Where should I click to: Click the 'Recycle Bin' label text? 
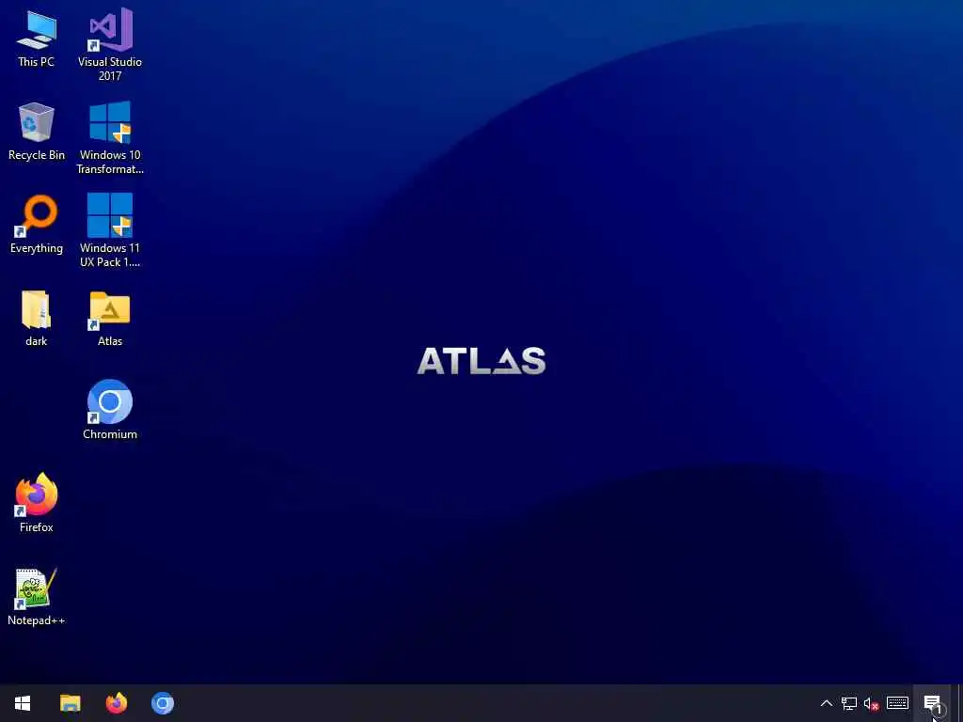[x=37, y=155]
